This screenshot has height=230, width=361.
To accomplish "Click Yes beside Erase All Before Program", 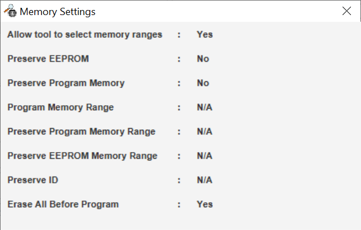I will 205,204.
